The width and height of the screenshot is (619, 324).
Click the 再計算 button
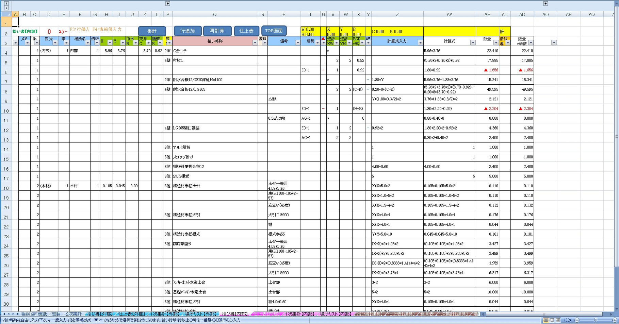point(217,31)
